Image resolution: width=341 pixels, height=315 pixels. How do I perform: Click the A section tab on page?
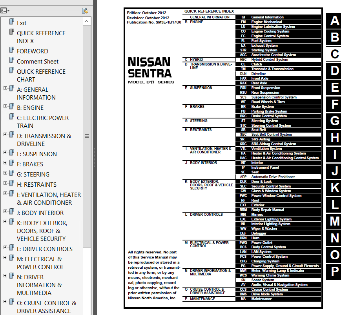point(334,21)
